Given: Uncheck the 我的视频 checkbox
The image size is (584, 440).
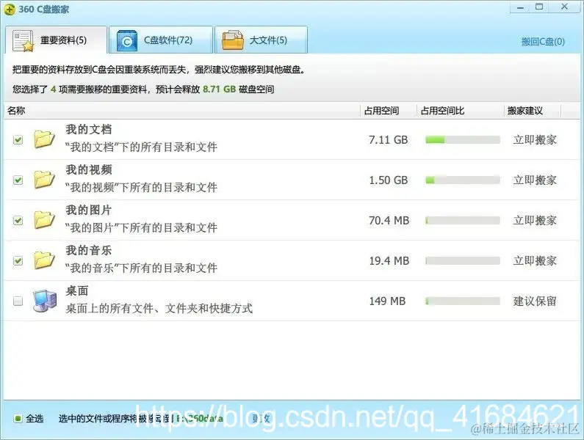Looking at the screenshot, I should coord(18,180).
